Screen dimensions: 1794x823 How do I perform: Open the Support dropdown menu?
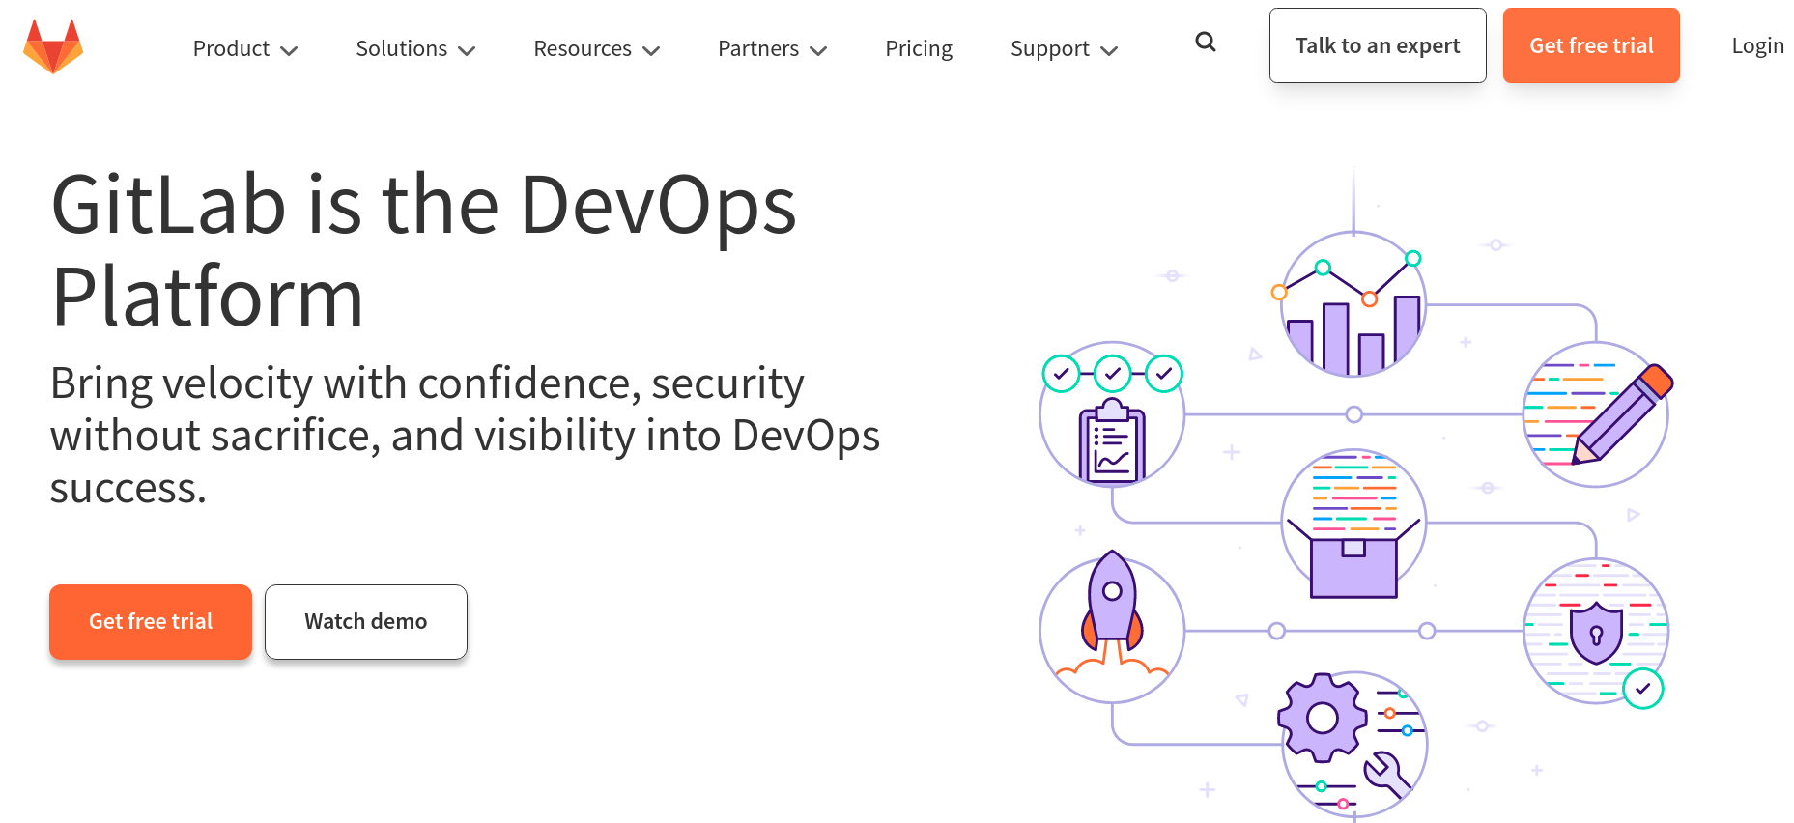(x=1063, y=49)
